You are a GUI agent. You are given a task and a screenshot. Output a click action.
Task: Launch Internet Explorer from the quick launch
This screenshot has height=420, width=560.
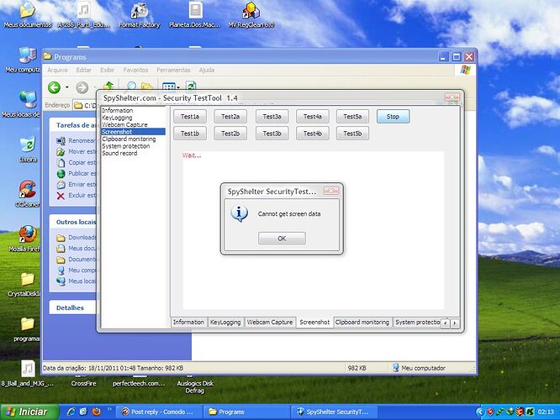(x=71, y=412)
